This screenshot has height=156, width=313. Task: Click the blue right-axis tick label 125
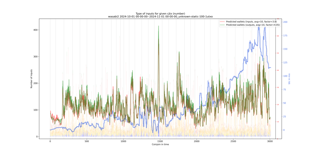285,62
